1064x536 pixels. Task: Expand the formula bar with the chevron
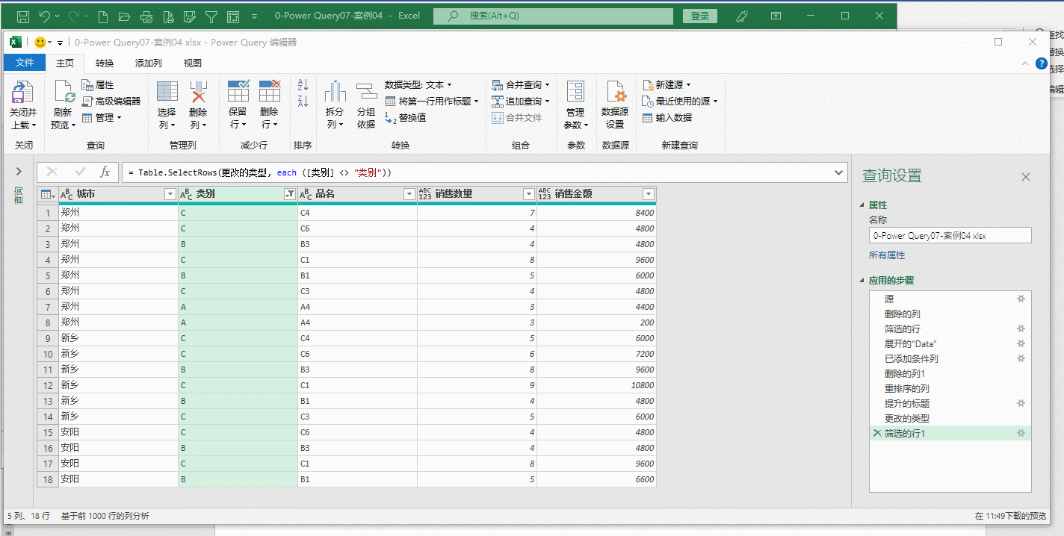(x=838, y=172)
